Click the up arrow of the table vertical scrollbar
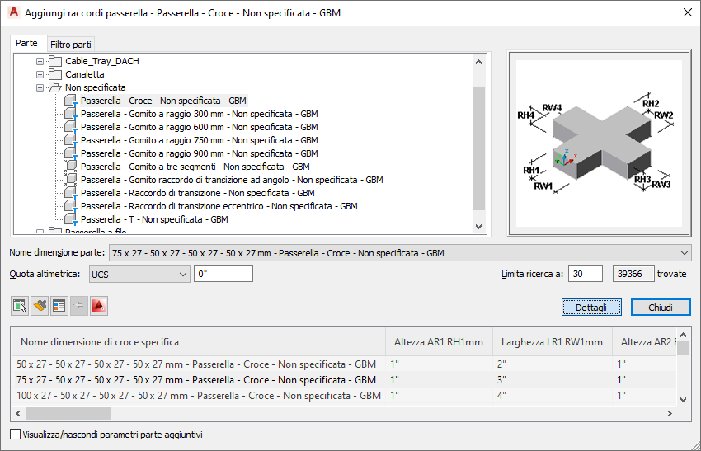701x451 pixels. [x=683, y=335]
